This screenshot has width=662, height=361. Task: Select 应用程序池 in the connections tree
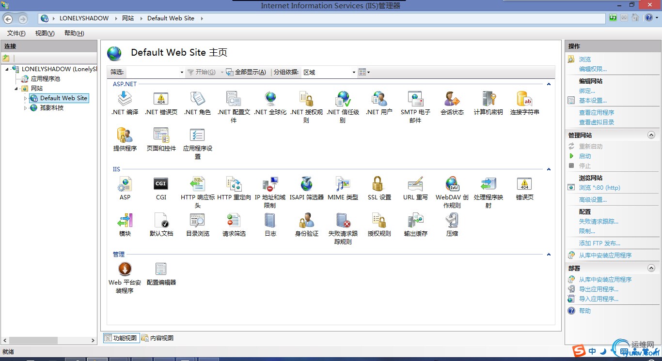click(46, 79)
